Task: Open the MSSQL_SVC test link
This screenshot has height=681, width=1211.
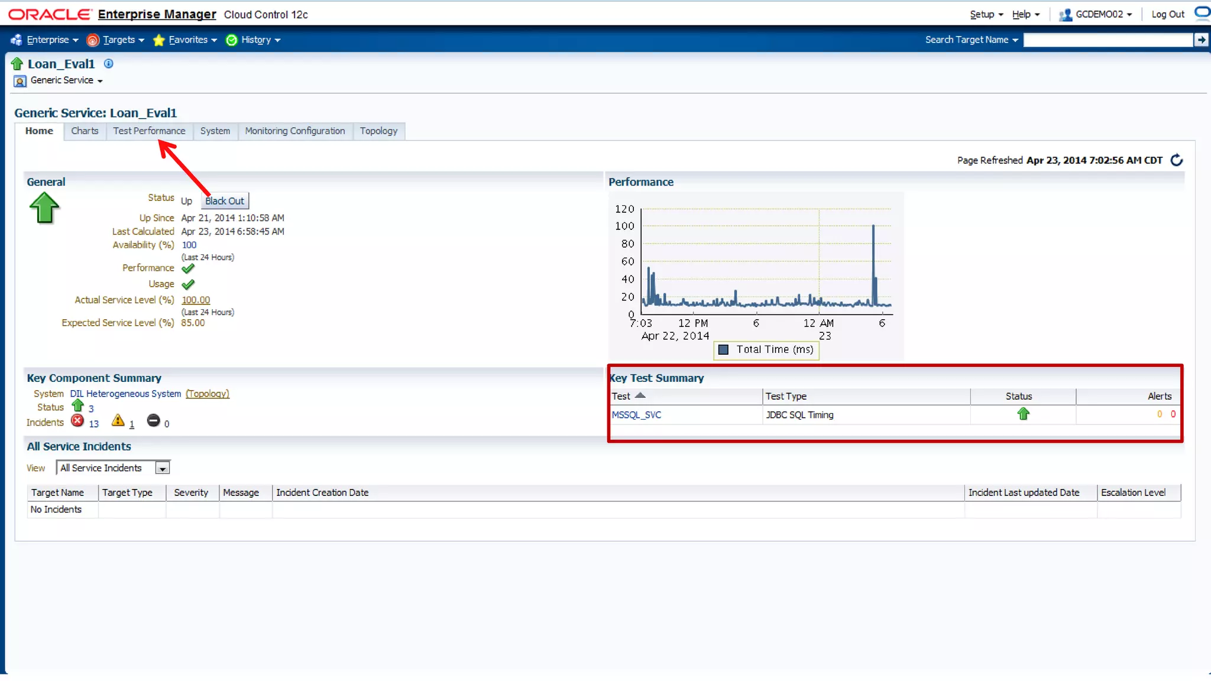Action: (636, 415)
